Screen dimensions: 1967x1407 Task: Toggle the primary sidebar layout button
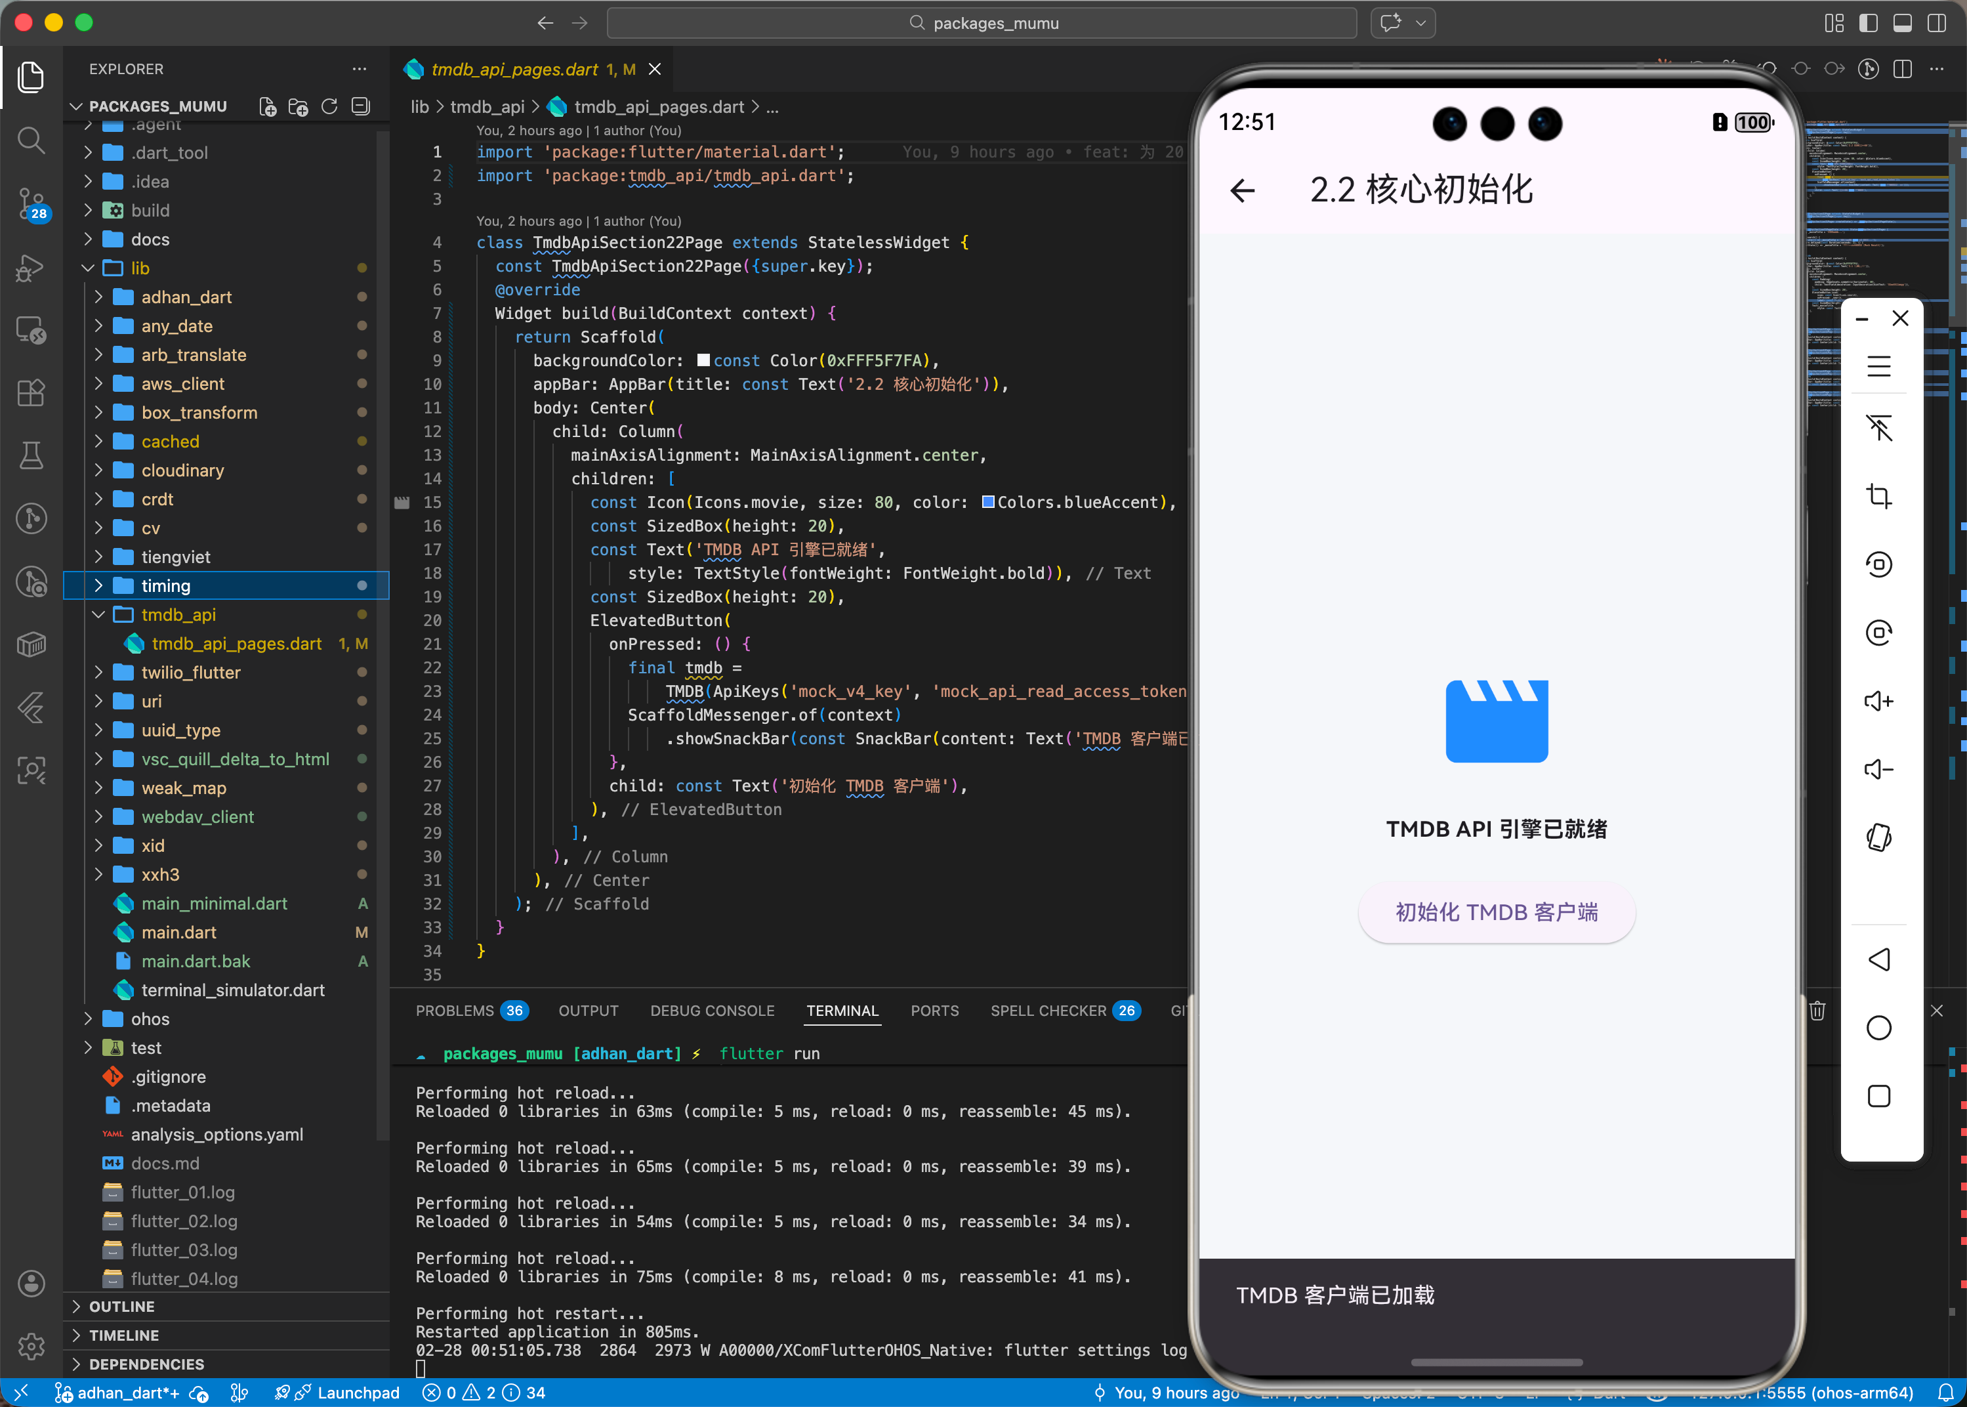1869,24
